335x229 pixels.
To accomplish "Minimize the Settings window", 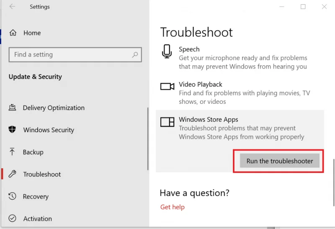I will click(x=282, y=7).
